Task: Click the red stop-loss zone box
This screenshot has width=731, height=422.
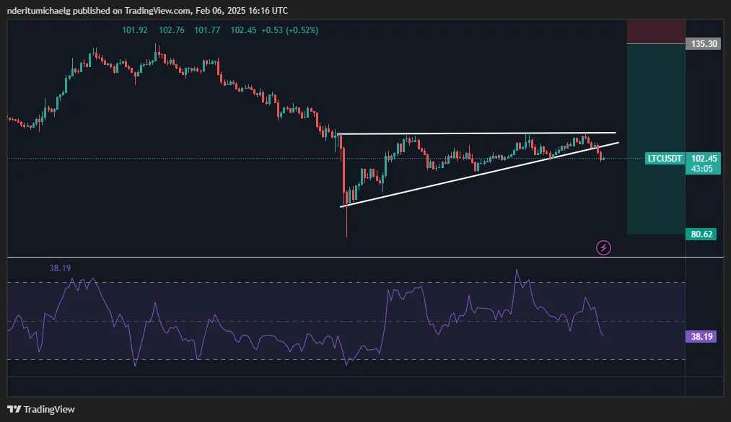Action: click(x=655, y=32)
